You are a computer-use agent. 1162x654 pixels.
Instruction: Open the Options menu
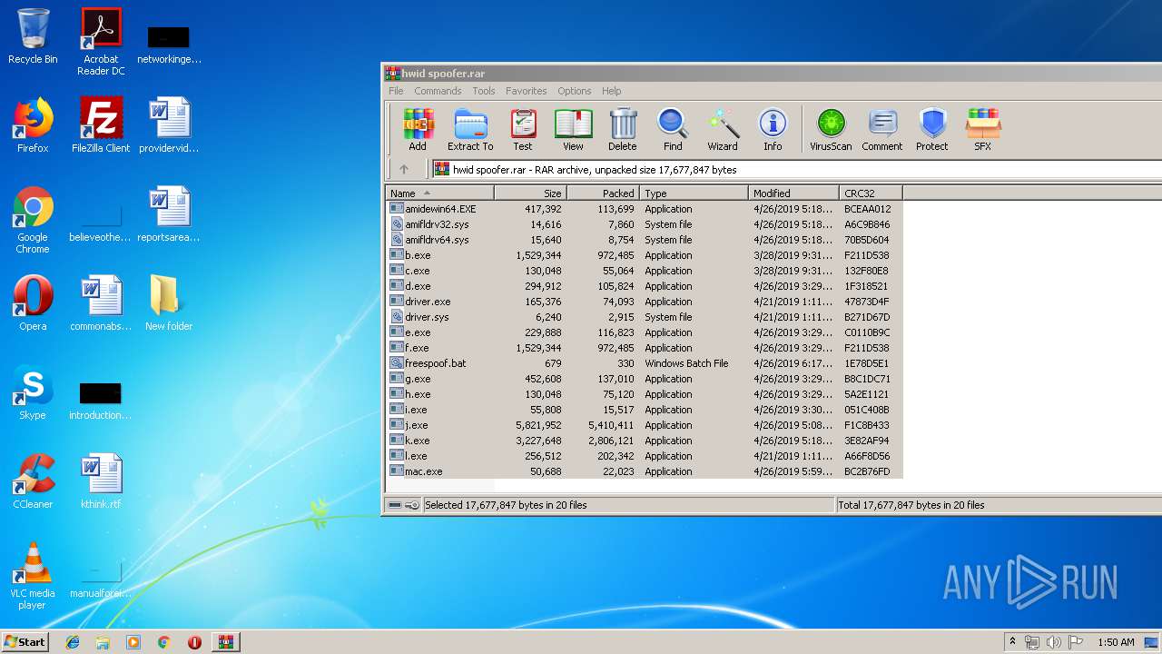tap(575, 91)
